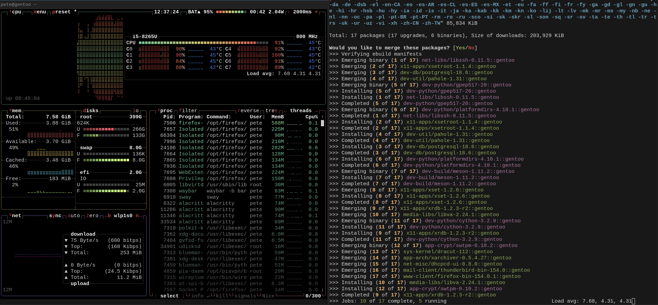Click right arrow after threads sort column

coord(316,111)
